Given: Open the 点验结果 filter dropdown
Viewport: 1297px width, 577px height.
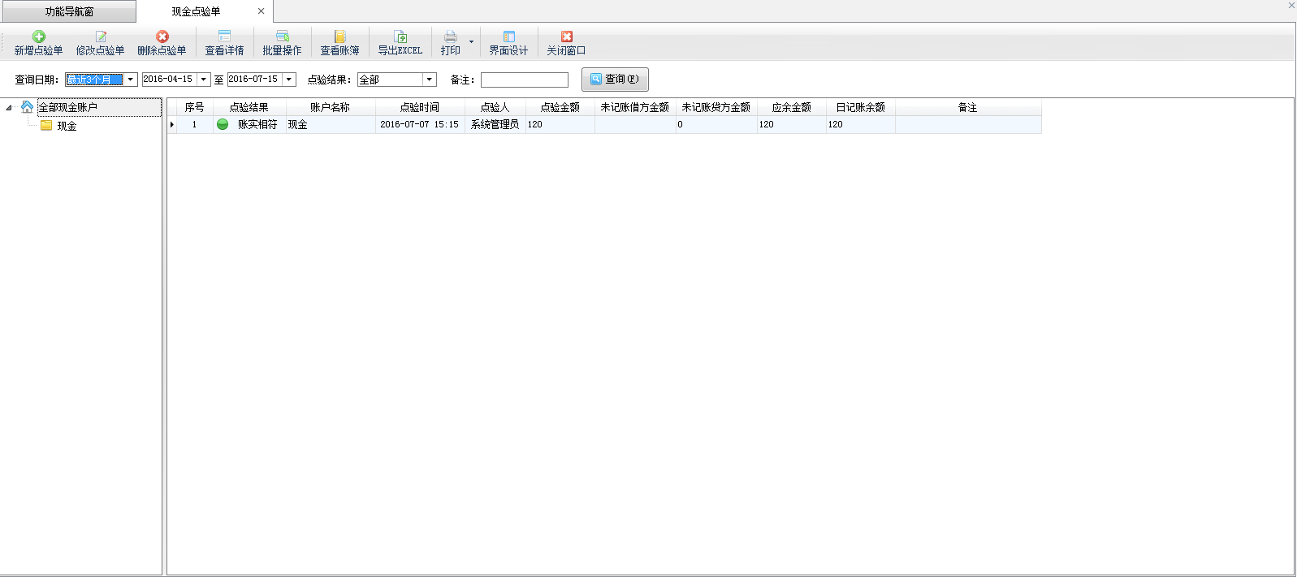Looking at the screenshot, I should click(x=430, y=80).
